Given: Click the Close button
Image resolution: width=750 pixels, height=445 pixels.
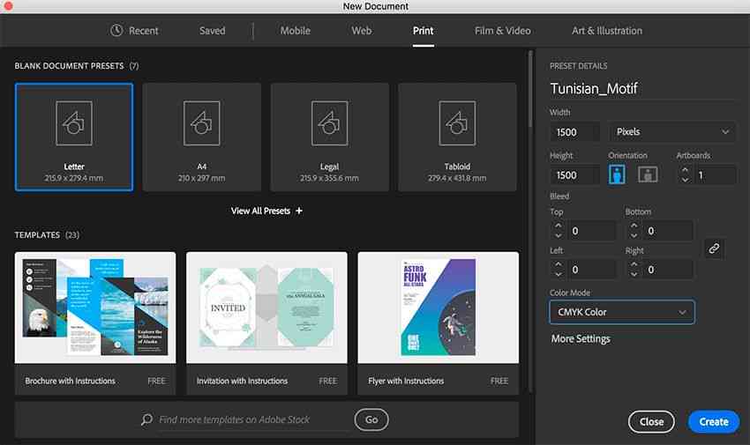Looking at the screenshot, I should [x=651, y=421].
